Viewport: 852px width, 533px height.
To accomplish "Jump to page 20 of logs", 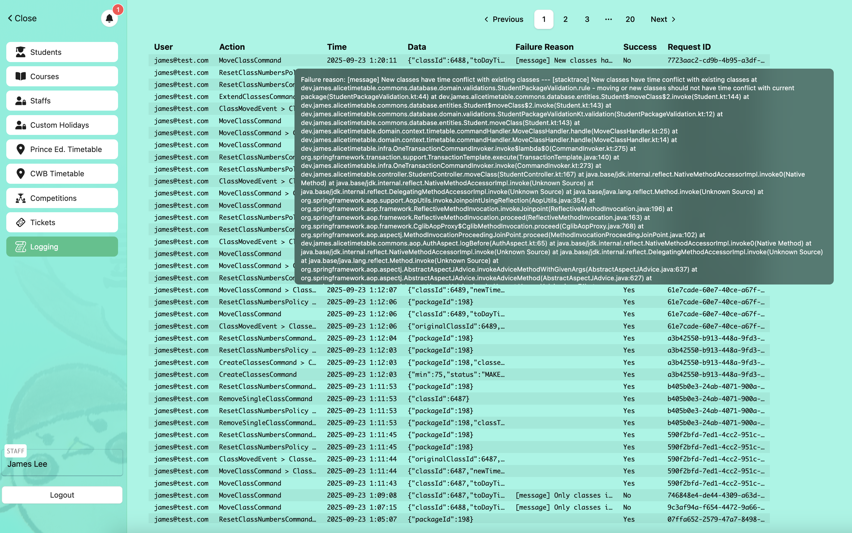I will (x=630, y=19).
